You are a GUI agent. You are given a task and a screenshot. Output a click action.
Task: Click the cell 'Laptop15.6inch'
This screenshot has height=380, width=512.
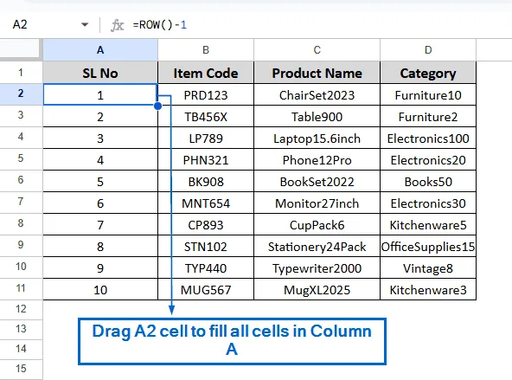tap(317, 138)
